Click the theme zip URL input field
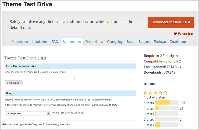The width and height of the screenshot is (199, 130). (x=40, y=78)
